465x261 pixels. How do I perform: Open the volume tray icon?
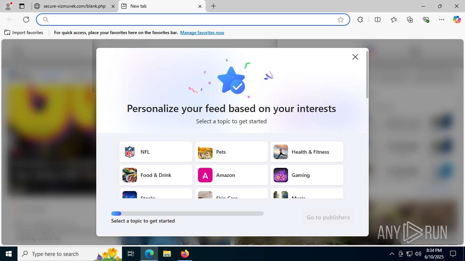pyautogui.click(x=418, y=254)
